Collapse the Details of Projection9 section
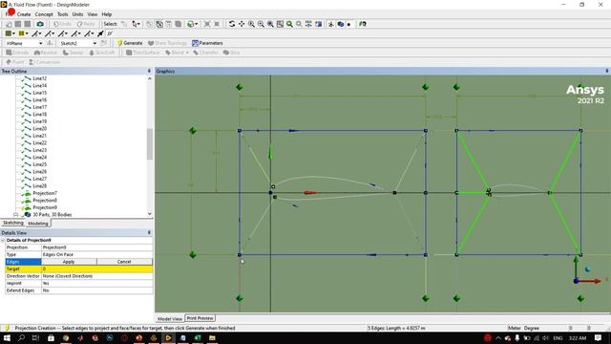Image resolution: width=611 pixels, height=344 pixels. click(3, 240)
